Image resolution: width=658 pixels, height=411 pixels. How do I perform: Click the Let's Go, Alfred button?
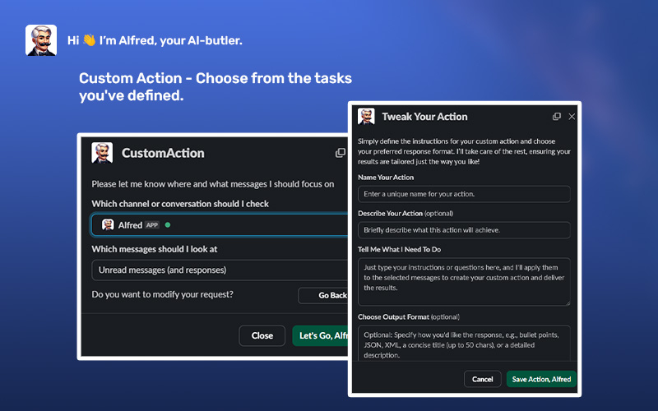pyautogui.click(x=321, y=335)
